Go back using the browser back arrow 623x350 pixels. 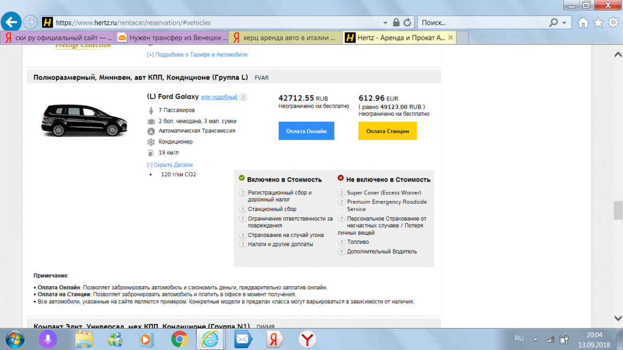click(12, 22)
